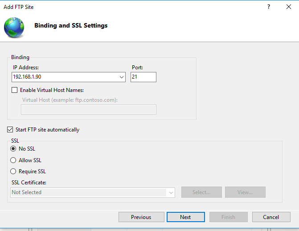299x231 pixels.
Task: Click the Virtual Host example label
Action: point(70,100)
